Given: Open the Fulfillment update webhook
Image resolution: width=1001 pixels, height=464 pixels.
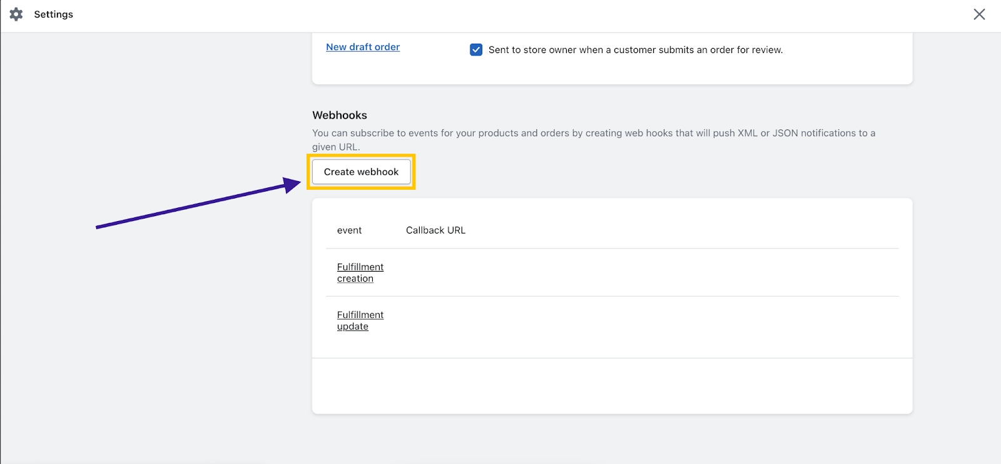Looking at the screenshot, I should click(360, 320).
